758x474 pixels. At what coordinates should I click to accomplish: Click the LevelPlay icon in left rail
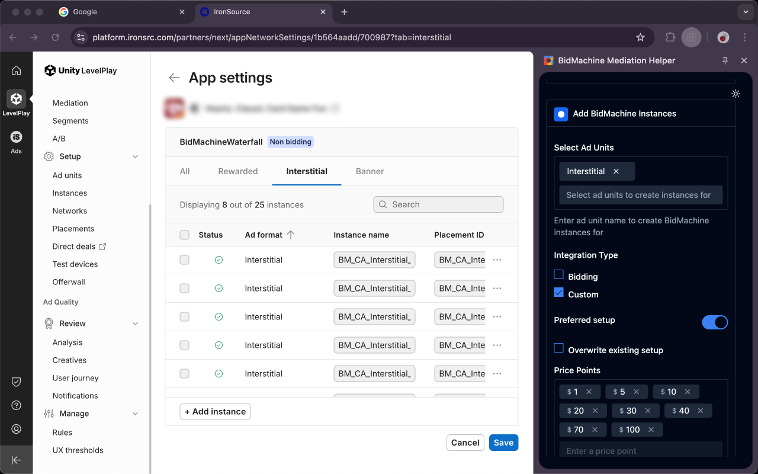[16, 99]
